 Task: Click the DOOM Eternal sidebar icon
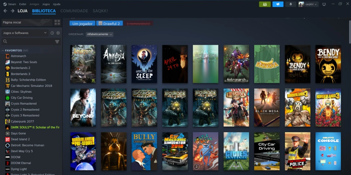coord(8,163)
